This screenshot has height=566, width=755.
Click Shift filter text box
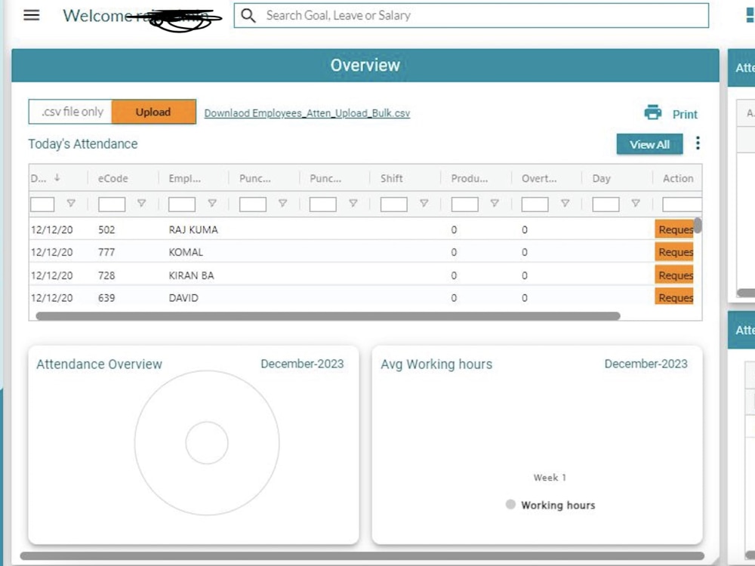[x=394, y=204]
